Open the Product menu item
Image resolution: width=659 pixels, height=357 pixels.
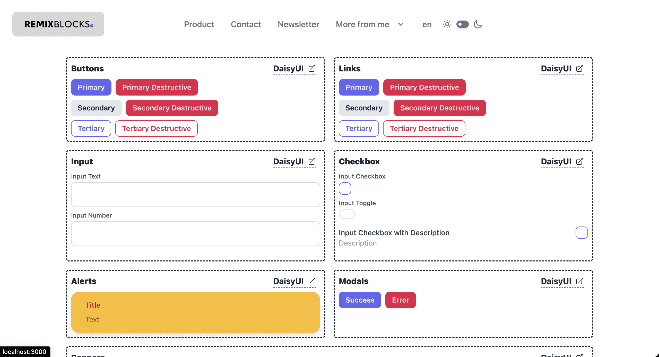pyautogui.click(x=199, y=24)
